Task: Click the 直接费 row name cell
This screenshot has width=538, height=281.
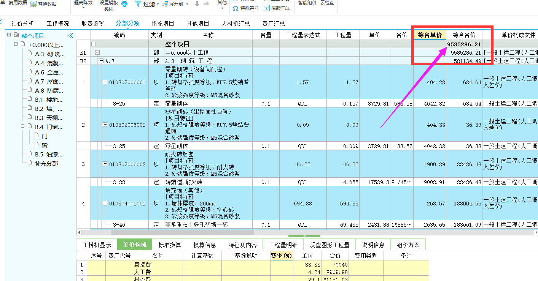Action: click(158, 265)
